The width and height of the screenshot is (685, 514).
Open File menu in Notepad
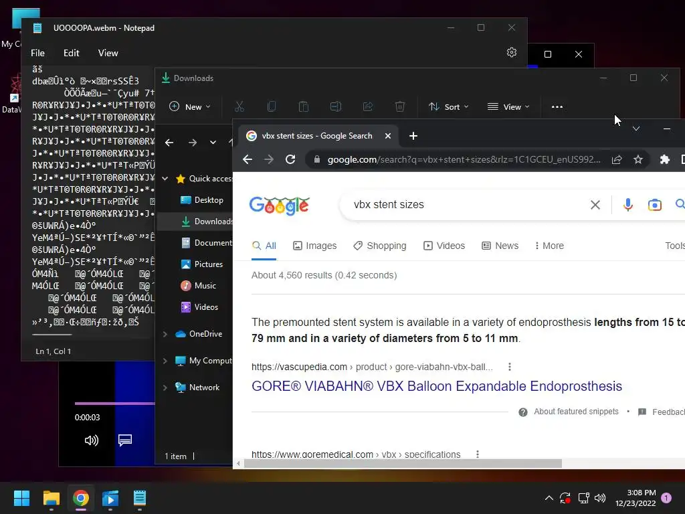click(37, 53)
